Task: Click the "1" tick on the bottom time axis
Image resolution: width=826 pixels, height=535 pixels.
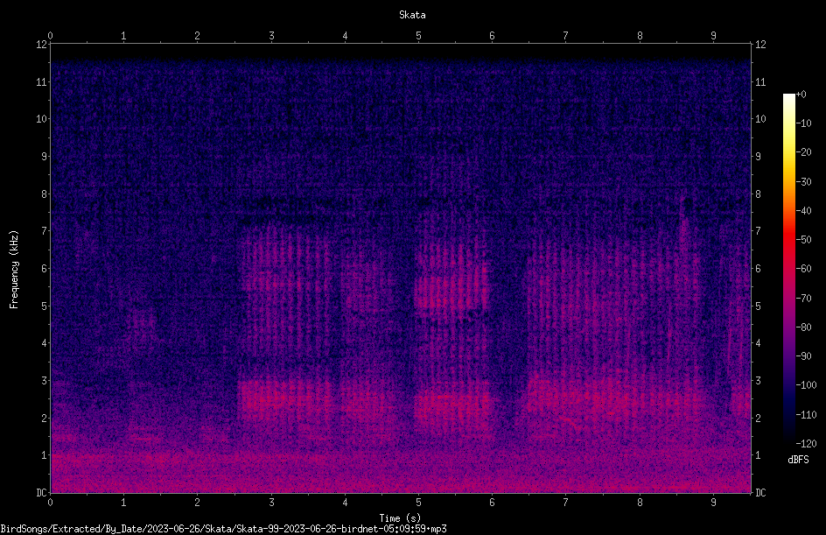Action: coord(123,503)
